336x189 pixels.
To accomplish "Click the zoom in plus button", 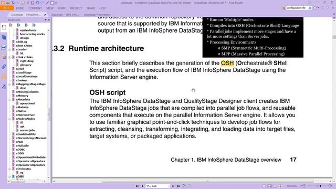I will (330, 186).
